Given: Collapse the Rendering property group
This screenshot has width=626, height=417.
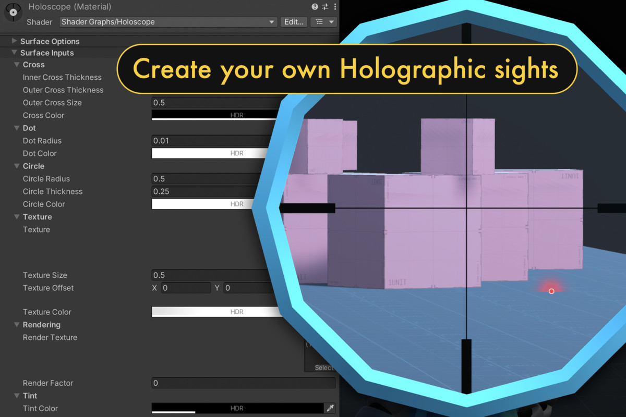Looking at the screenshot, I should point(17,325).
